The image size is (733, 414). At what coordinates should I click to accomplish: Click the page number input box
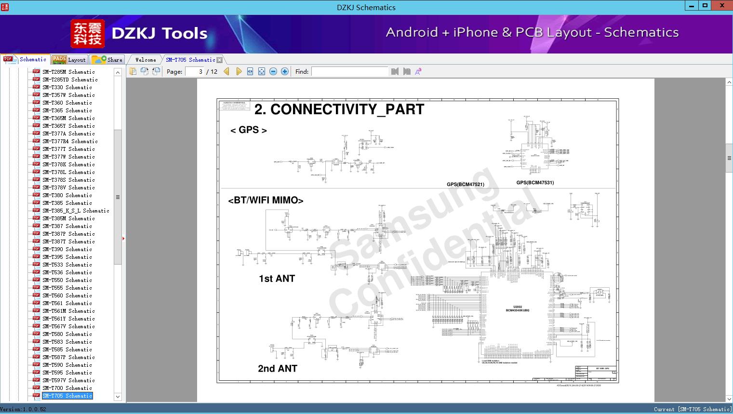coord(195,71)
